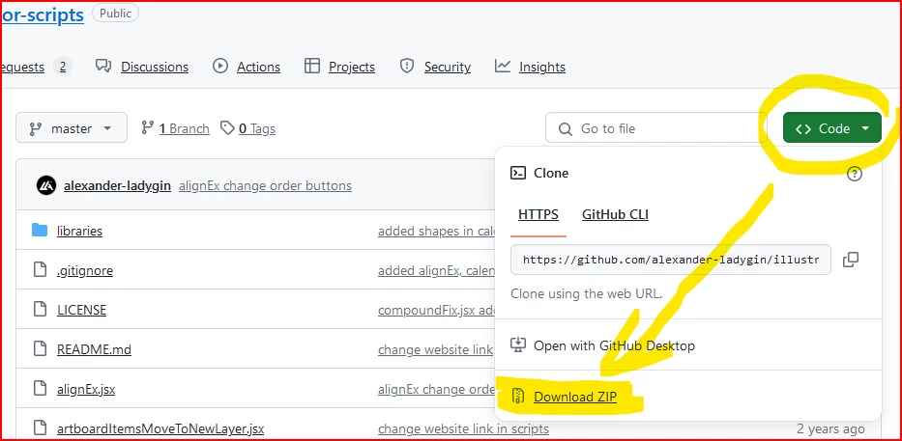
Task: Click the file icon beside artboardItemsMoveToNewLayer.jsx
Action: click(40, 427)
